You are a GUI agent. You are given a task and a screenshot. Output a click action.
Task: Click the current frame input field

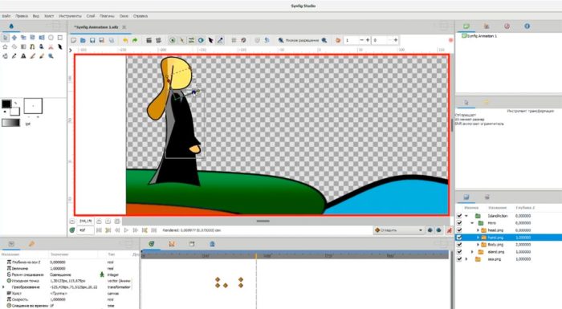[86, 230]
